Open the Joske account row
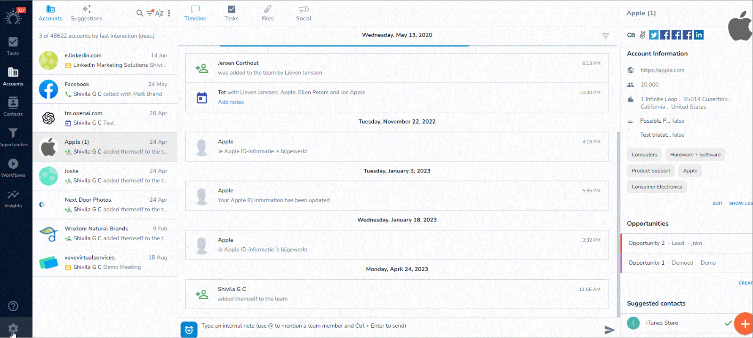 coord(105,176)
